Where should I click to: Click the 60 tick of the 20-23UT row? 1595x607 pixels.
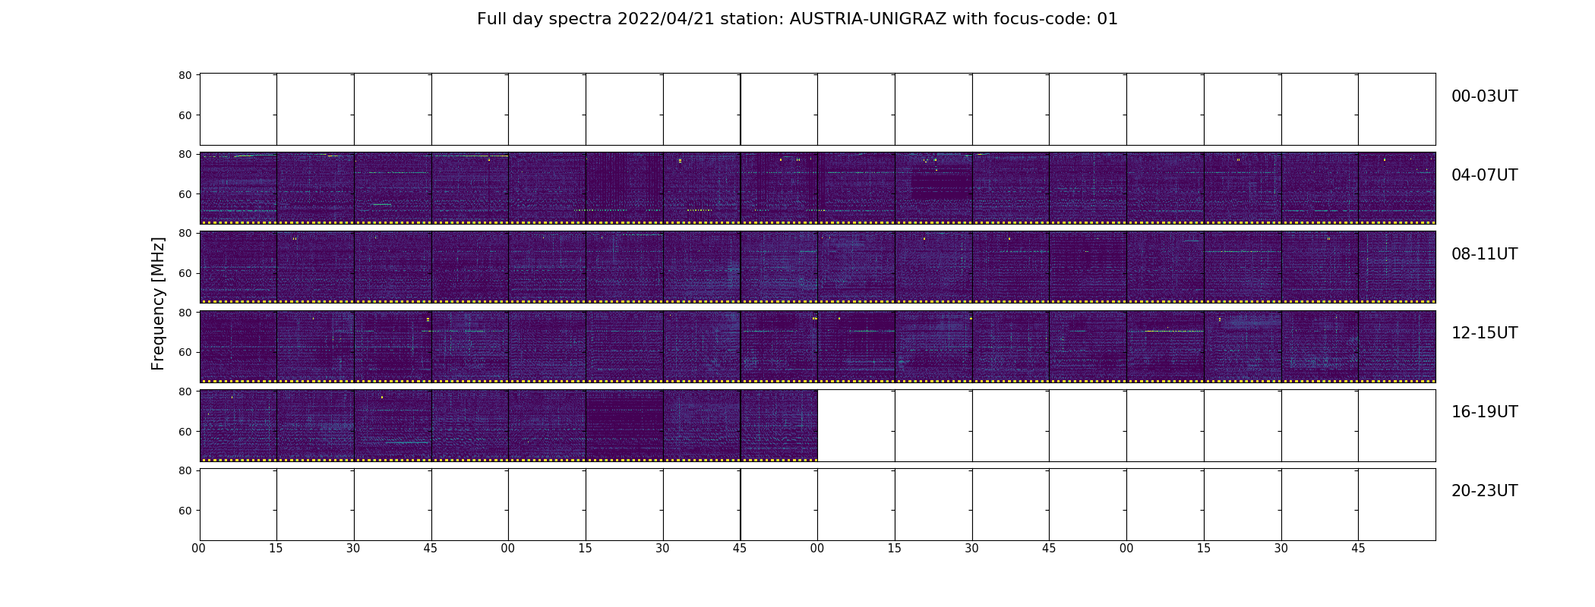coord(185,510)
